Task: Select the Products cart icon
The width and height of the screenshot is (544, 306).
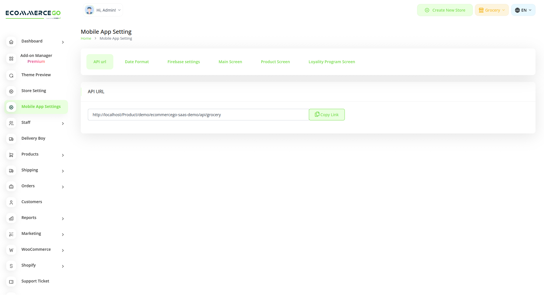Action: 11,155
